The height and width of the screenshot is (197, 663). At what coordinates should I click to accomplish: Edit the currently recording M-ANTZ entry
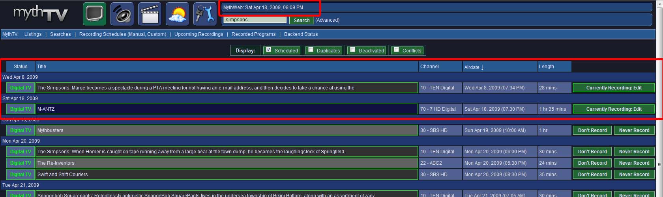click(x=614, y=109)
